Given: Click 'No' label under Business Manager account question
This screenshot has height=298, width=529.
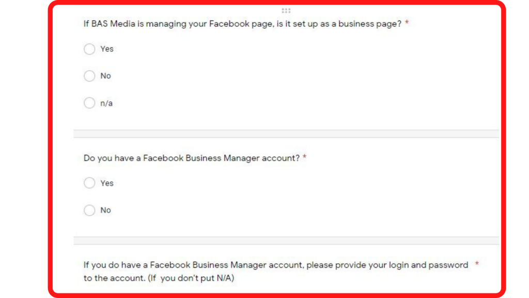Looking at the screenshot, I should [x=106, y=210].
